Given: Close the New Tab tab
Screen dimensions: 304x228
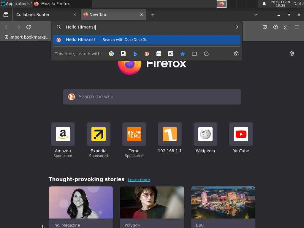Looking at the screenshot, I should [x=142, y=15].
